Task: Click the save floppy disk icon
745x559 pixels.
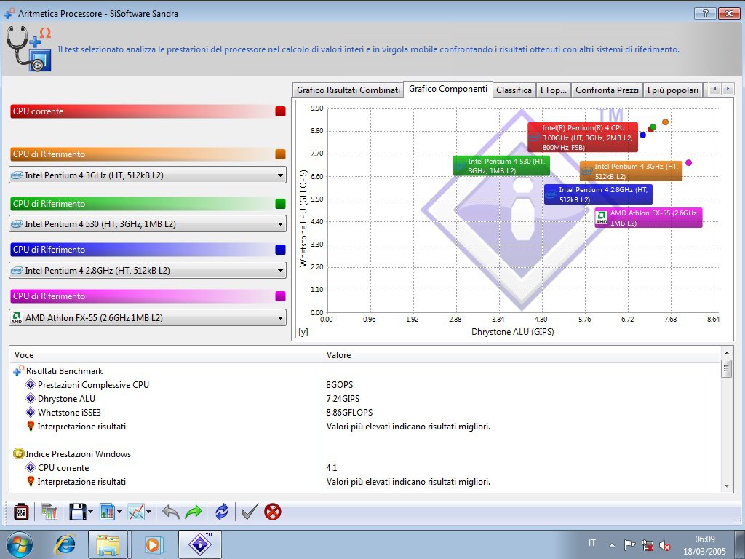Action: [77, 512]
